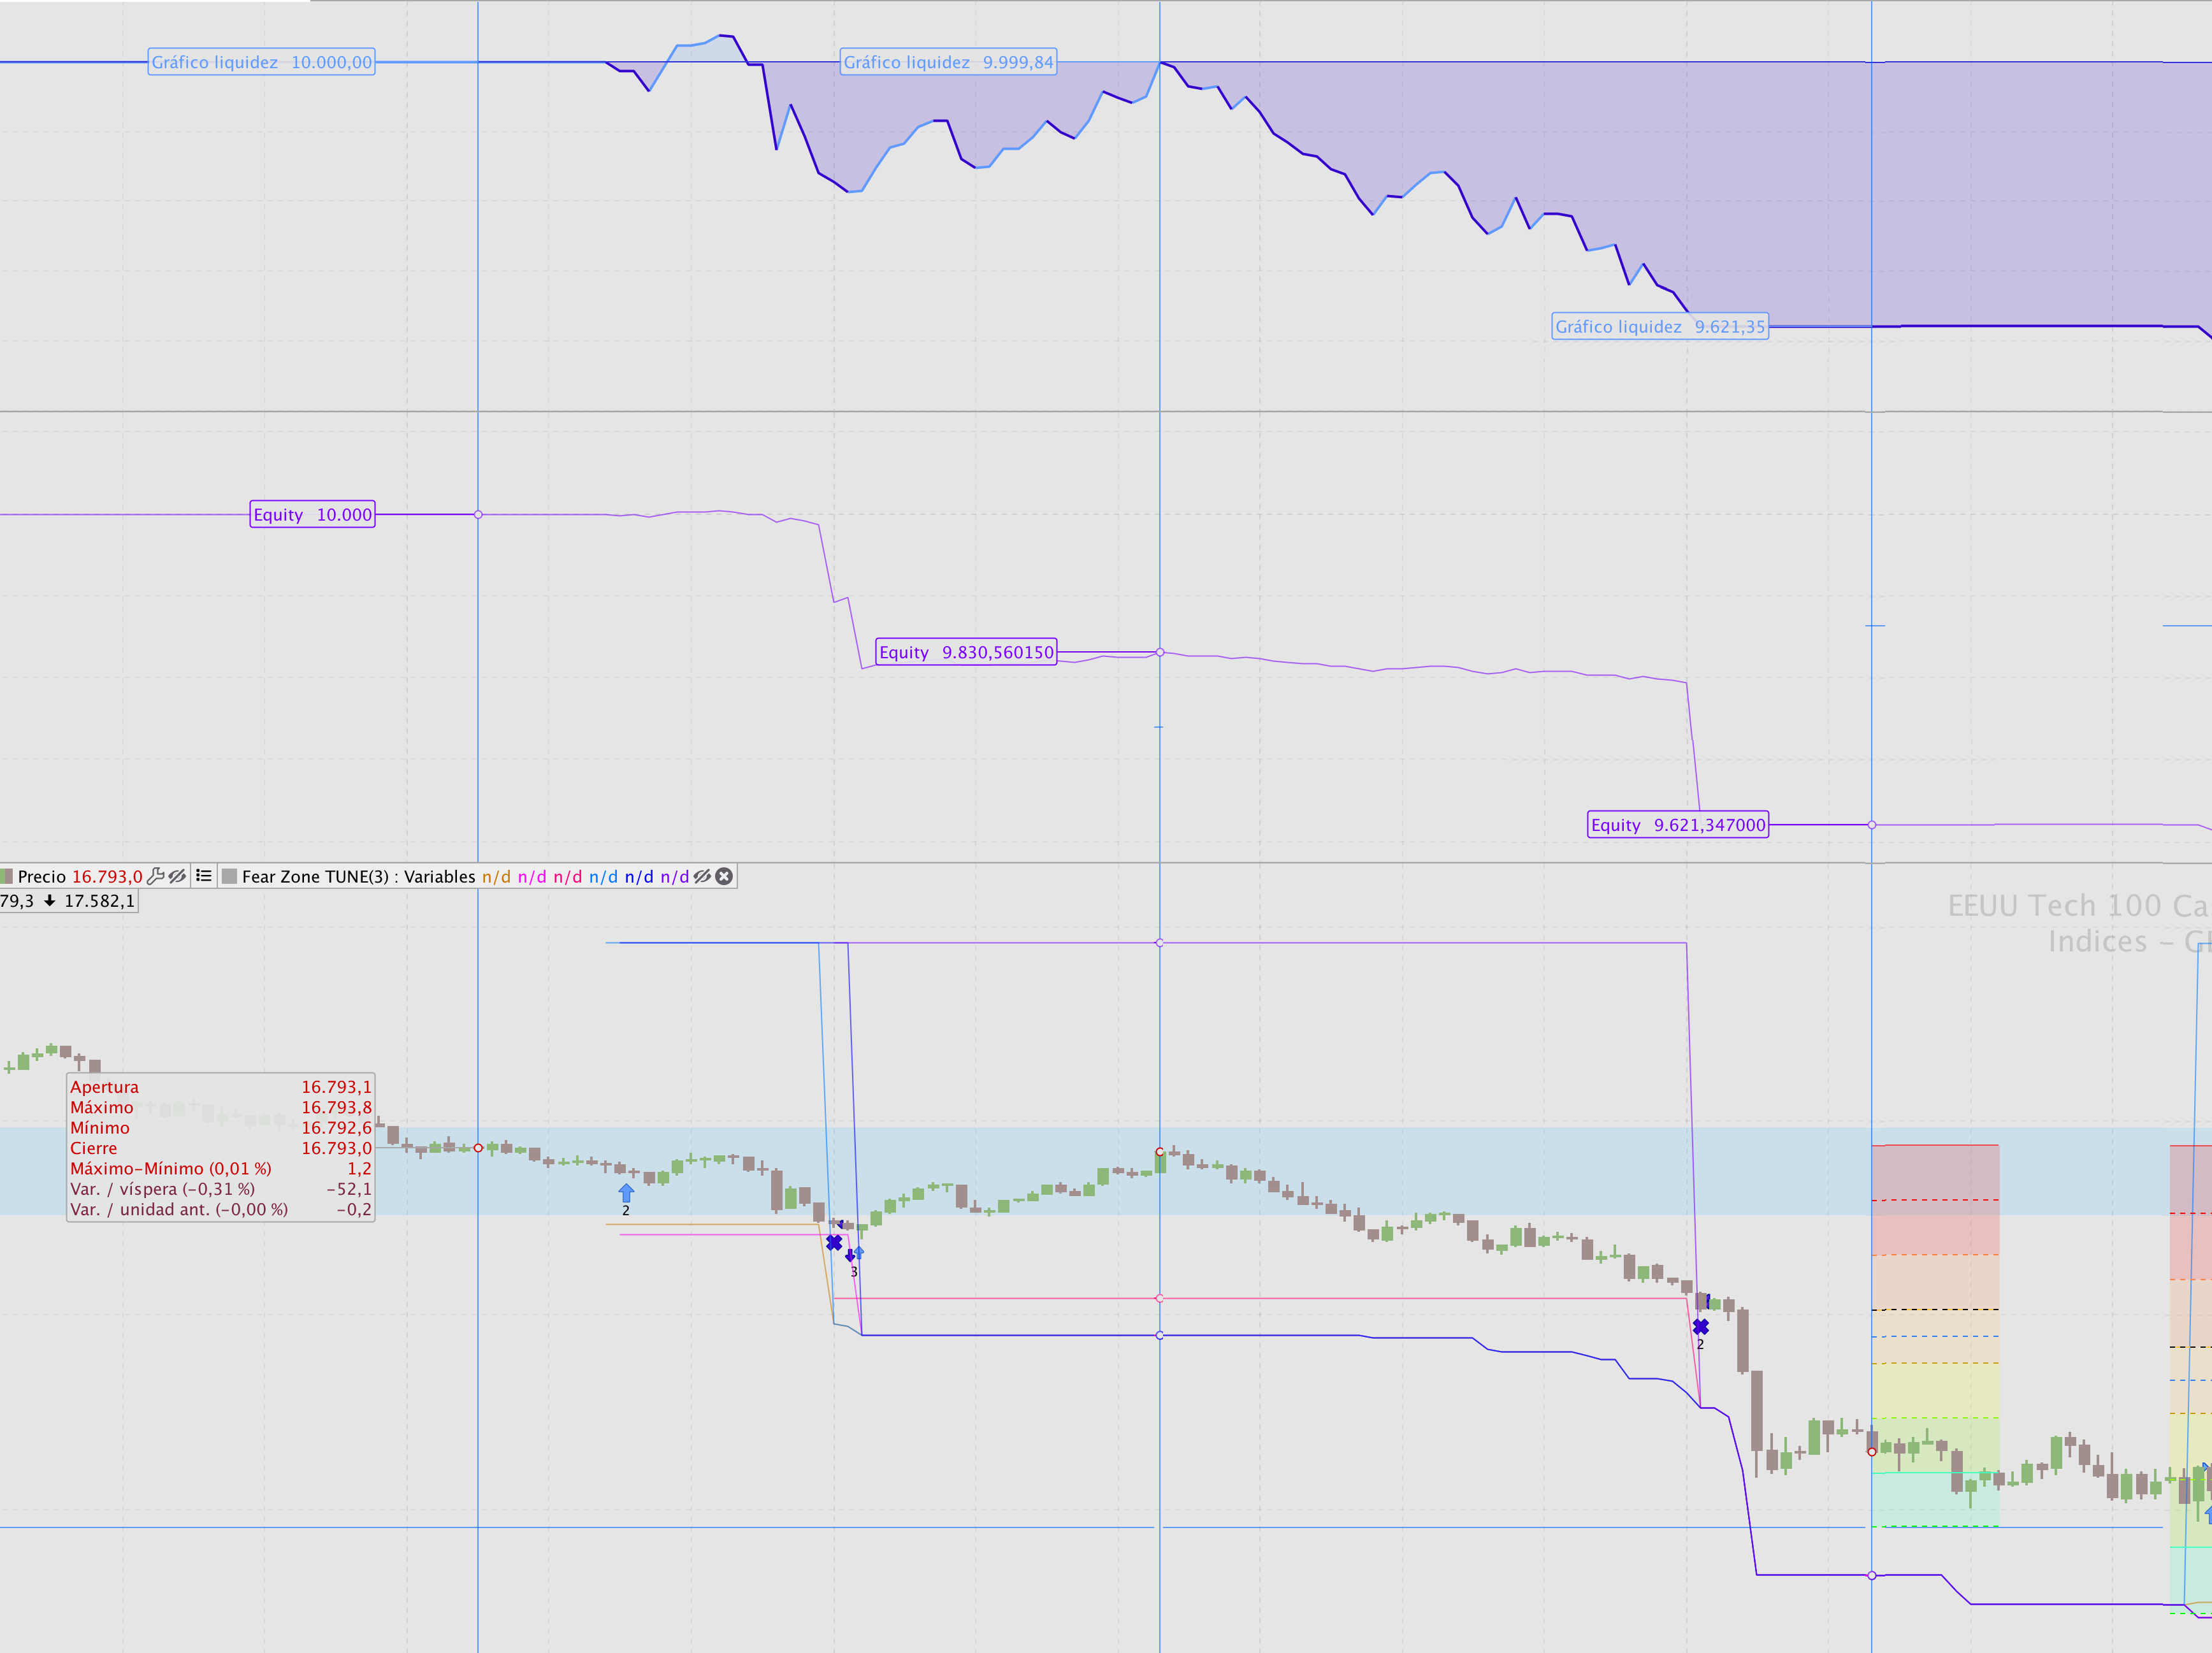
Task: Select blue buy arrow labeled 2
Action: tap(626, 1193)
